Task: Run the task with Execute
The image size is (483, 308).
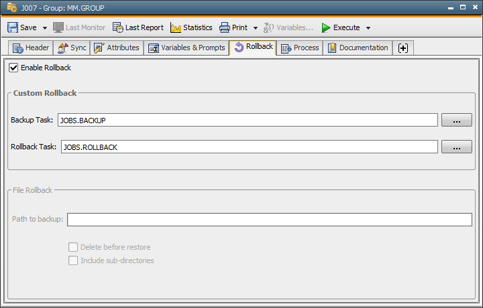Action: point(340,27)
